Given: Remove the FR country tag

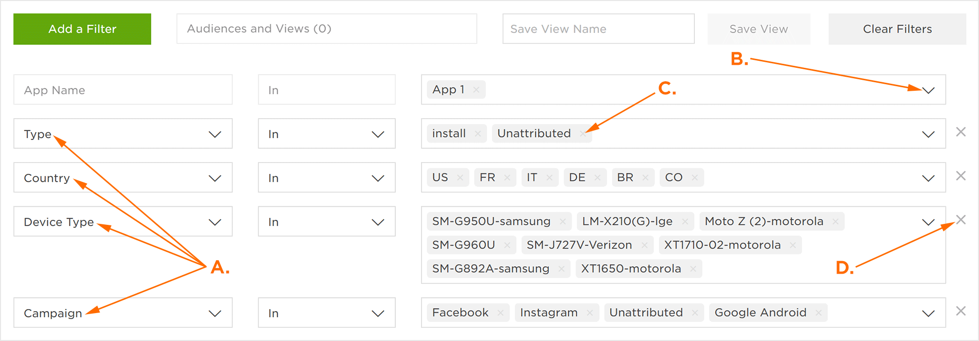Looking at the screenshot, I should tap(507, 177).
